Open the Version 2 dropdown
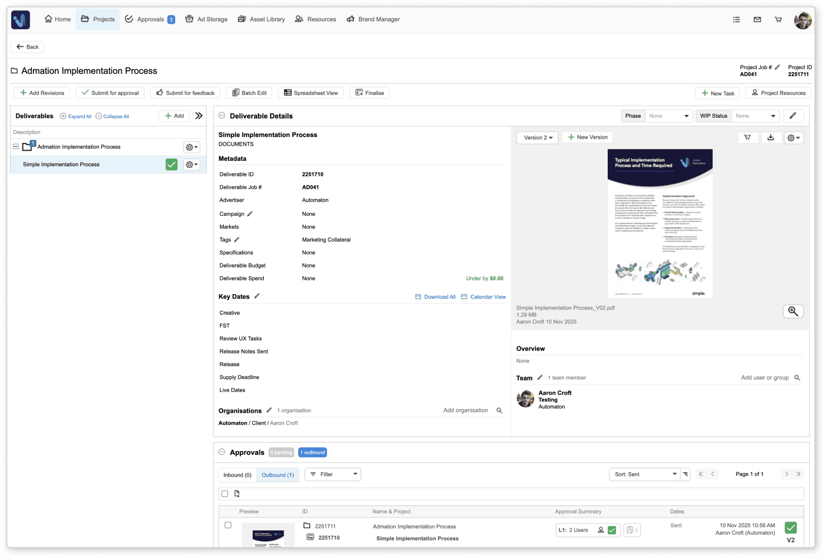This screenshot has width=825, height=558. coord(538,138)
